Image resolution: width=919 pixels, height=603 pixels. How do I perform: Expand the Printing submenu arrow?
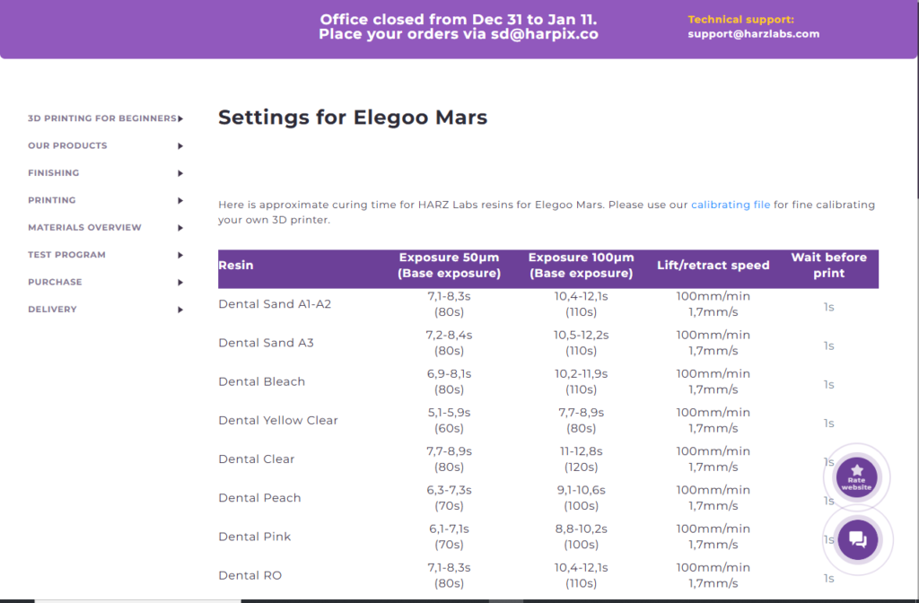[x=180, y=200]
